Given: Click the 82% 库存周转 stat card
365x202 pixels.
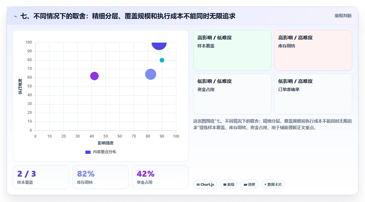Looking at the screenshot, I should pyautogui.click(x=101, y=177).
